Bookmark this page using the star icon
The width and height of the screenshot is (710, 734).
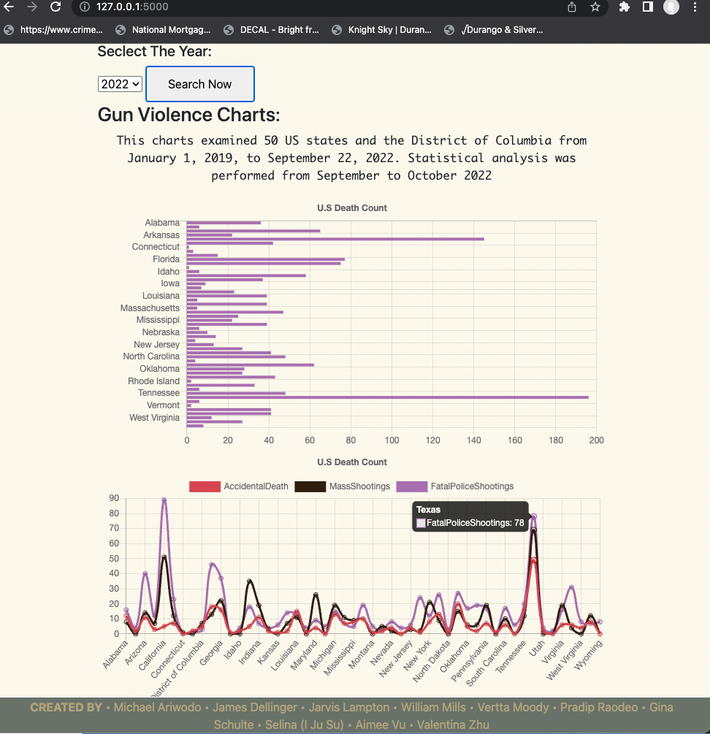595,8
